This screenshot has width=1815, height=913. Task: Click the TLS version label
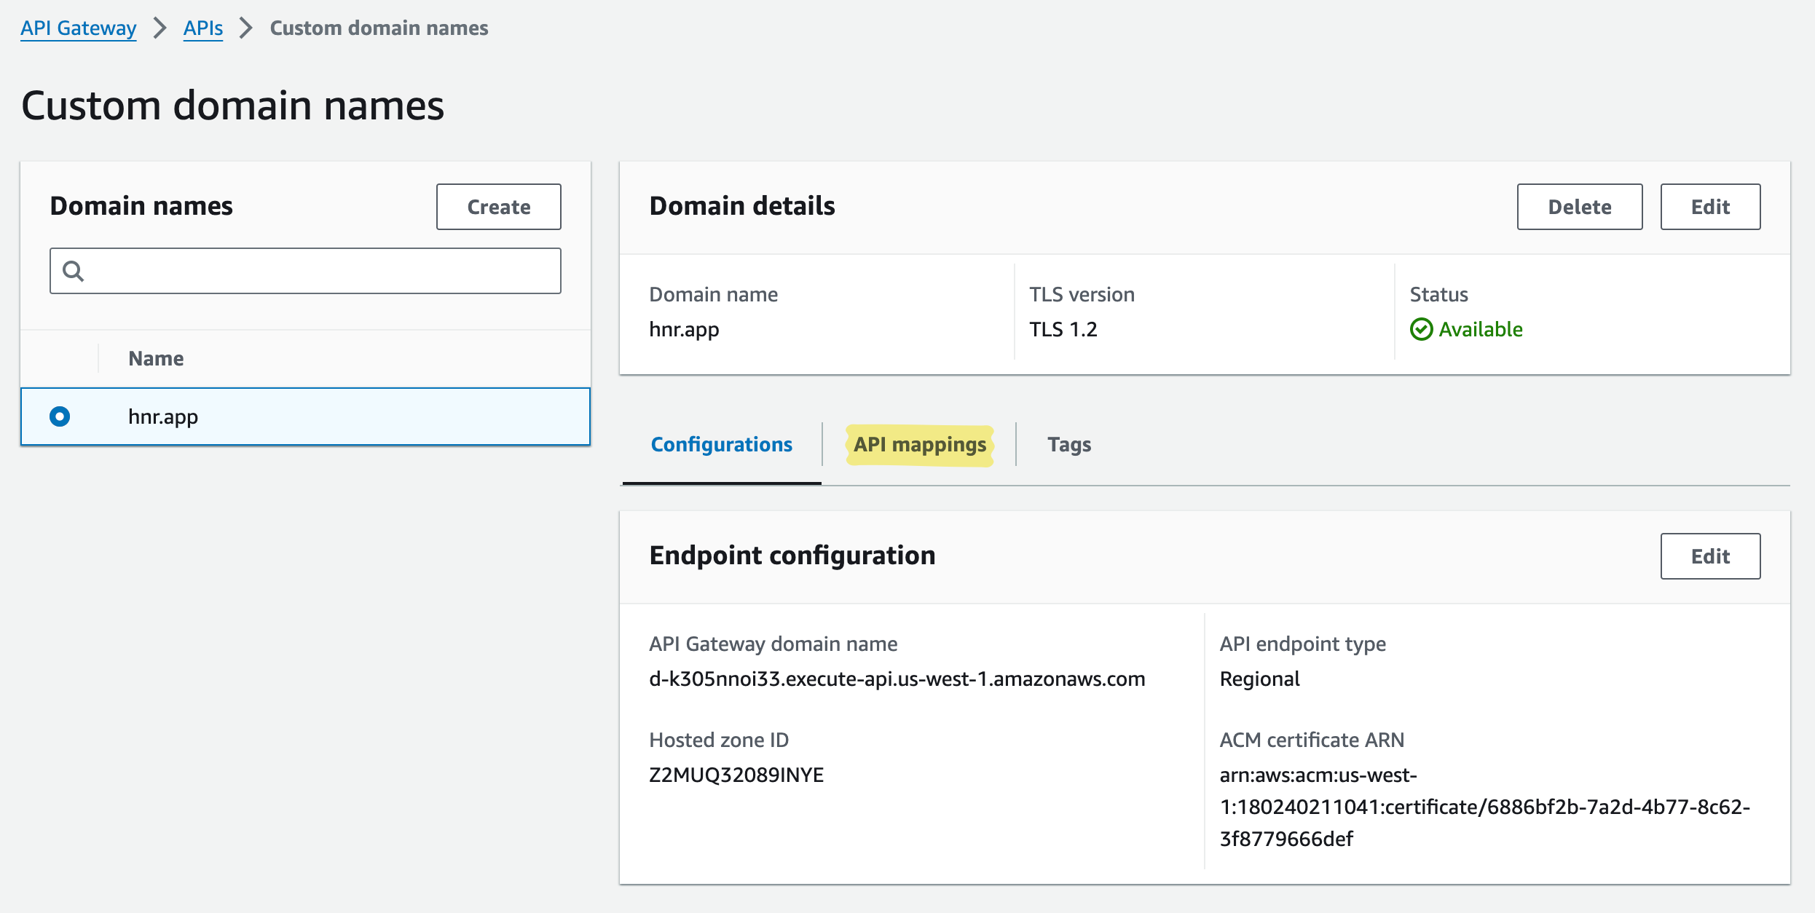(1082, 294)
